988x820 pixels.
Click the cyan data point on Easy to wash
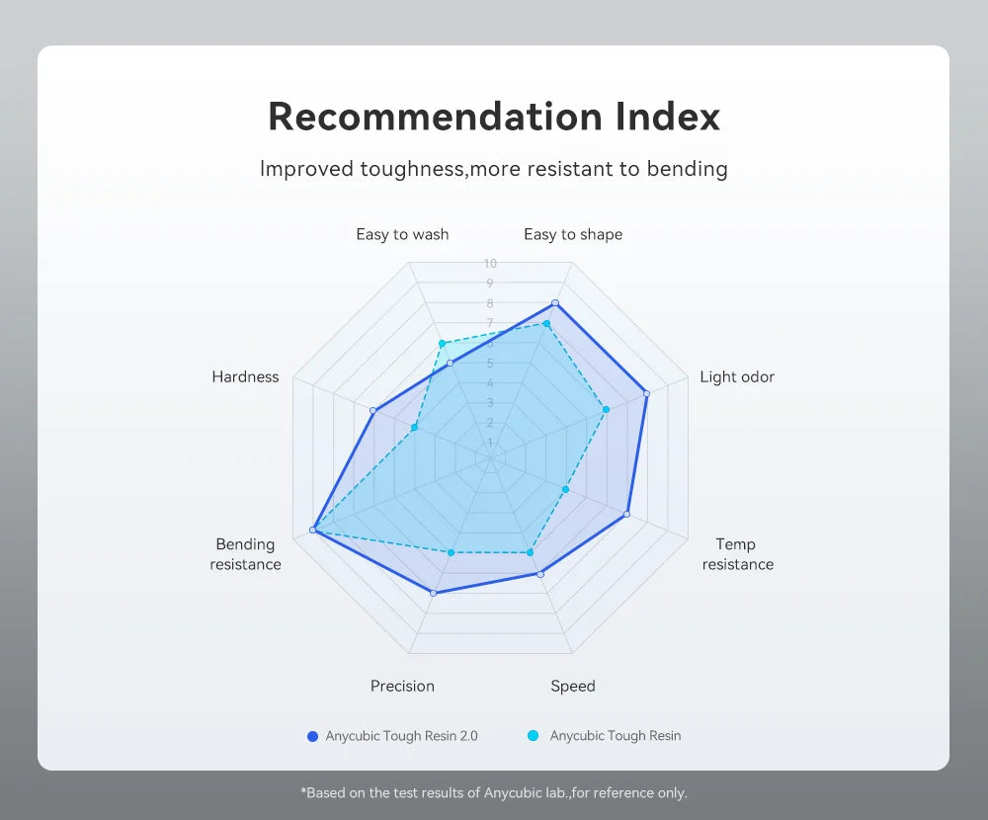pyautogui.click(x=442, y=344)
